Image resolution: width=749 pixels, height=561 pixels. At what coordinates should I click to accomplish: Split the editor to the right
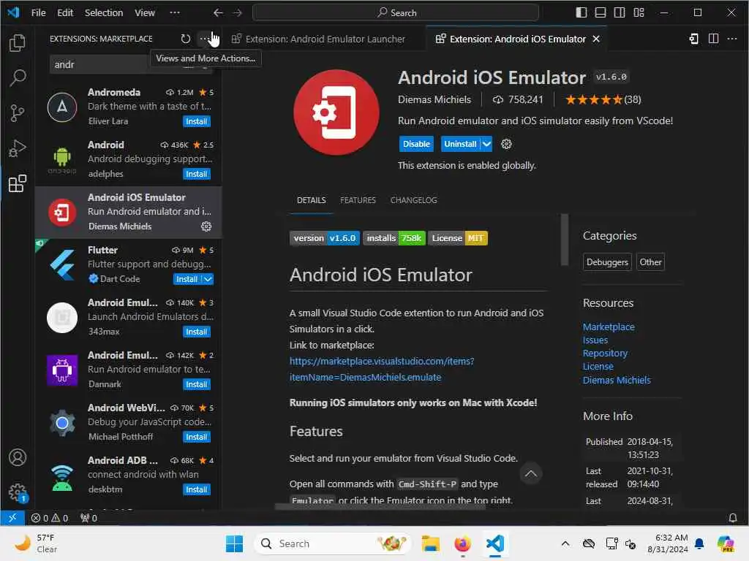pyautogui.click(x=713, y=39)
